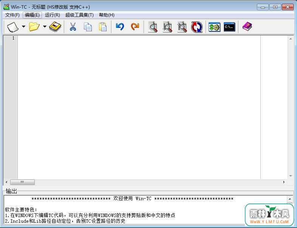Expand the New file dropdown arrow

pyautogui.click(x=23, y=27)
